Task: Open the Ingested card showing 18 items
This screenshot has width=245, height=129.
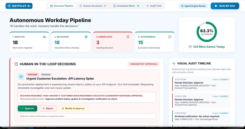Action: click(29, 42)
